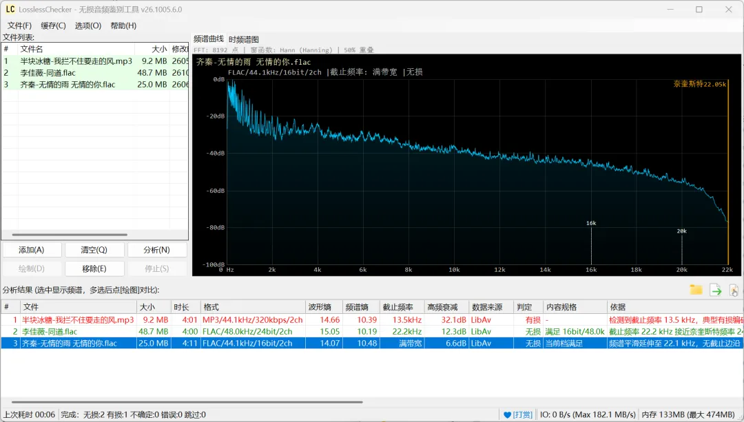Sort results by 依据 column header
This screenshot has height=422, width=744.
click(675, 307)
